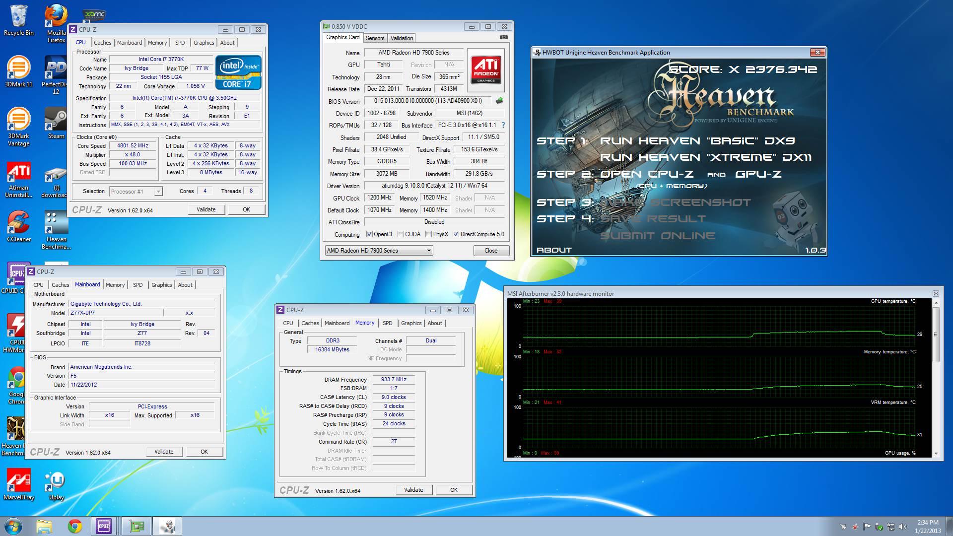Switch to CPU-Z taskbar button
This screenshot has height=536, width=953.
(x=104, y=526)
